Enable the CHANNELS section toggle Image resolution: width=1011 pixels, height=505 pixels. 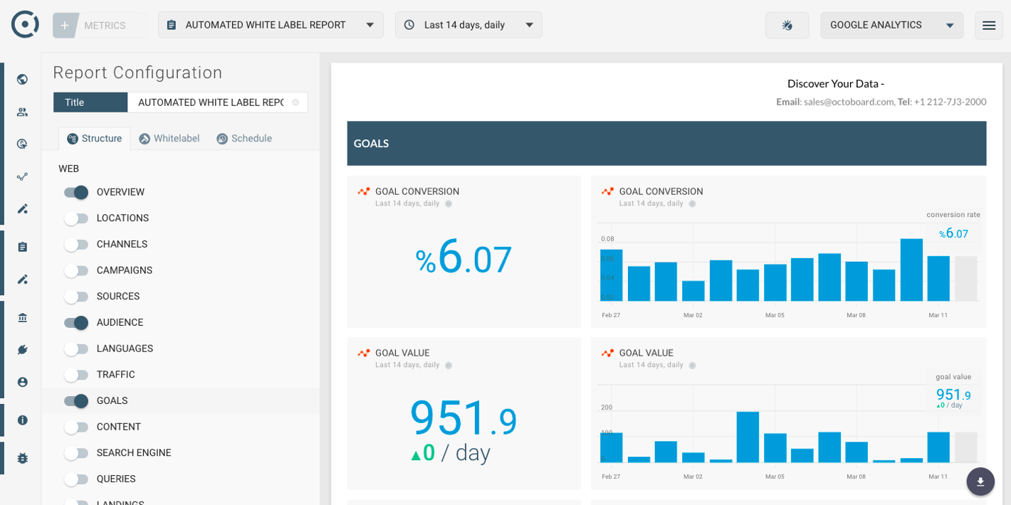pyautogui.click(x=76, y=245)
